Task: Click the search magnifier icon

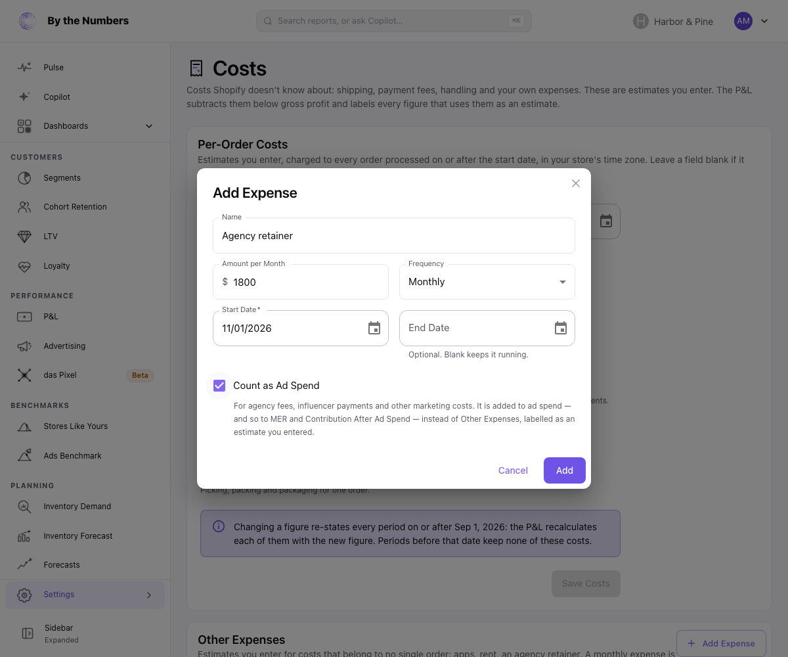Action: (268, 21)
